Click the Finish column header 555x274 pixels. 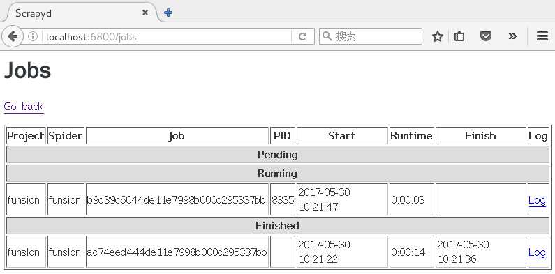481,136
